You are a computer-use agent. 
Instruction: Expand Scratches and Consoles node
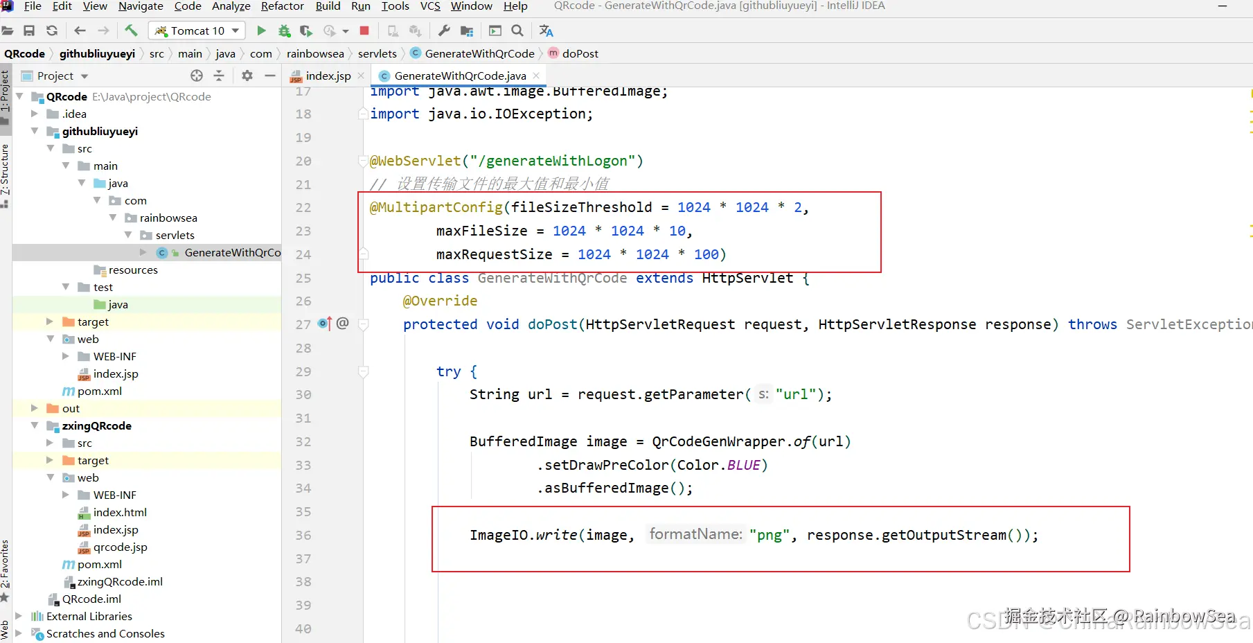pyautogui.click(x=19, y=633)
